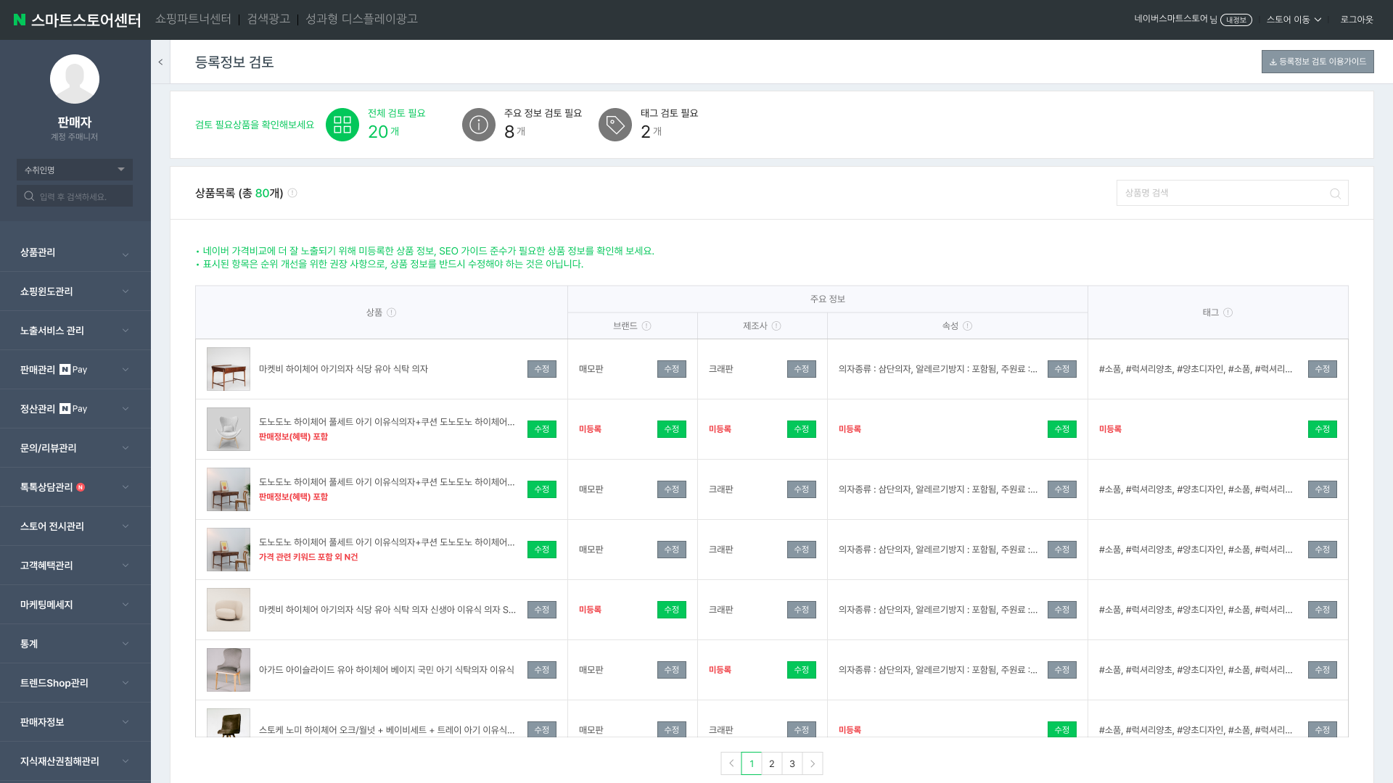This screenshot has height=783, width=1393.
Task: Click info icon next to 속성 column header
Action: click(x=968, y=326)
